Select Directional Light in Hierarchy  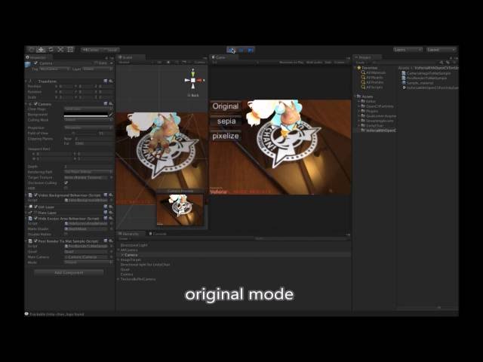134,245
